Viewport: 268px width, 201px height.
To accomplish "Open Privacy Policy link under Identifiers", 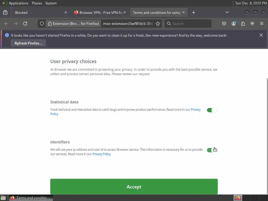I will pyautogui.click(x=102, y=154).
